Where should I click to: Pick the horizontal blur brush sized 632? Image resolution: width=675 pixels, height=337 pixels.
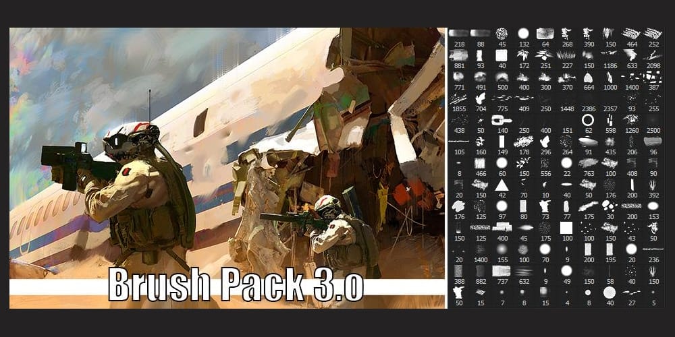(x=523, y=271)
